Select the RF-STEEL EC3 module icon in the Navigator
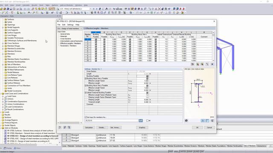 click(x=6, y=136)
